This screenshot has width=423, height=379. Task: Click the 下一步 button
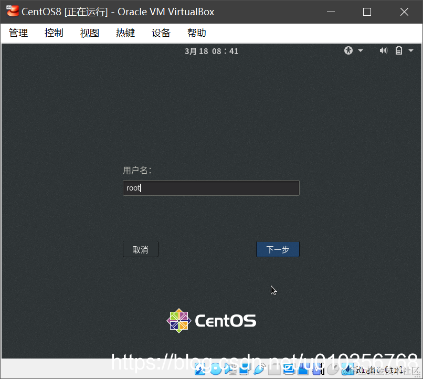coord(278,249)
